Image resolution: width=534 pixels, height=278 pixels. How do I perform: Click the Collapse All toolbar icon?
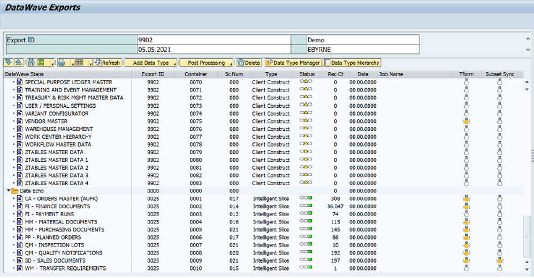pyautogui.click(x=18, y=63)
